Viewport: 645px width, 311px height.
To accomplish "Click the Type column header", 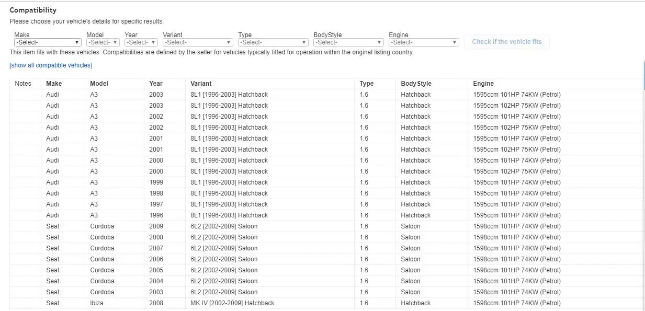I will click(367, 84).
